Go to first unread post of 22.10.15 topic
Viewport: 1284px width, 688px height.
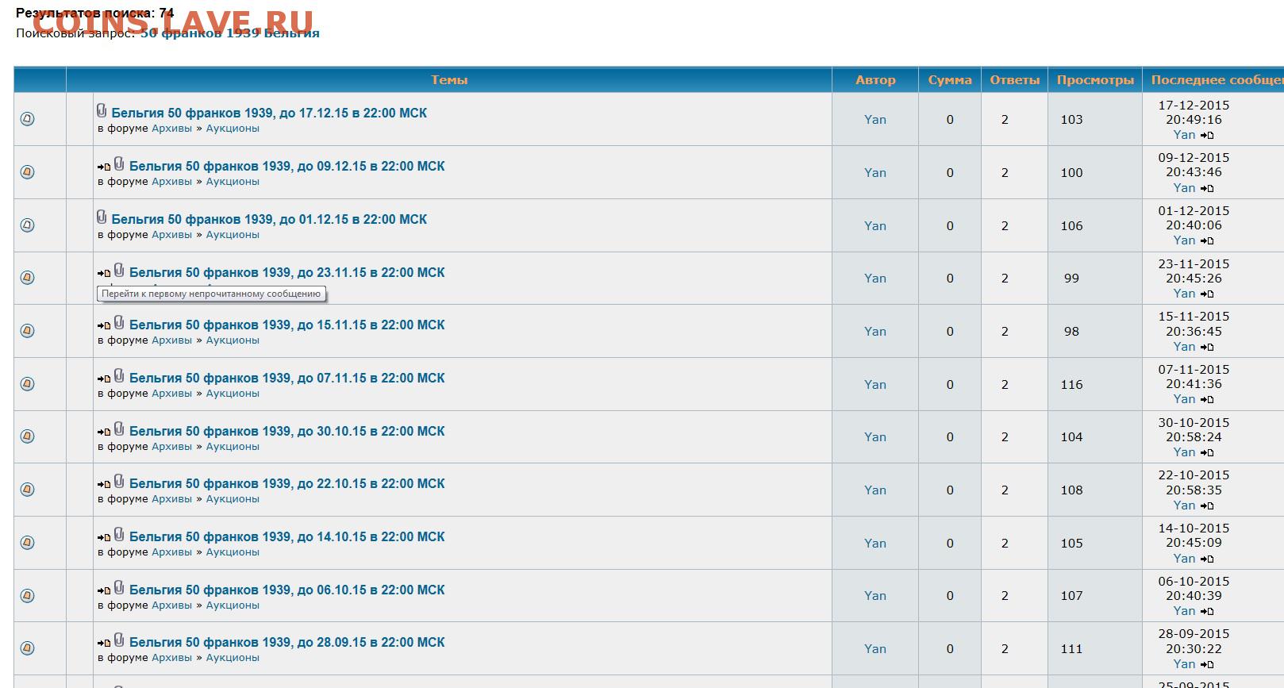(x=104, y=485)
